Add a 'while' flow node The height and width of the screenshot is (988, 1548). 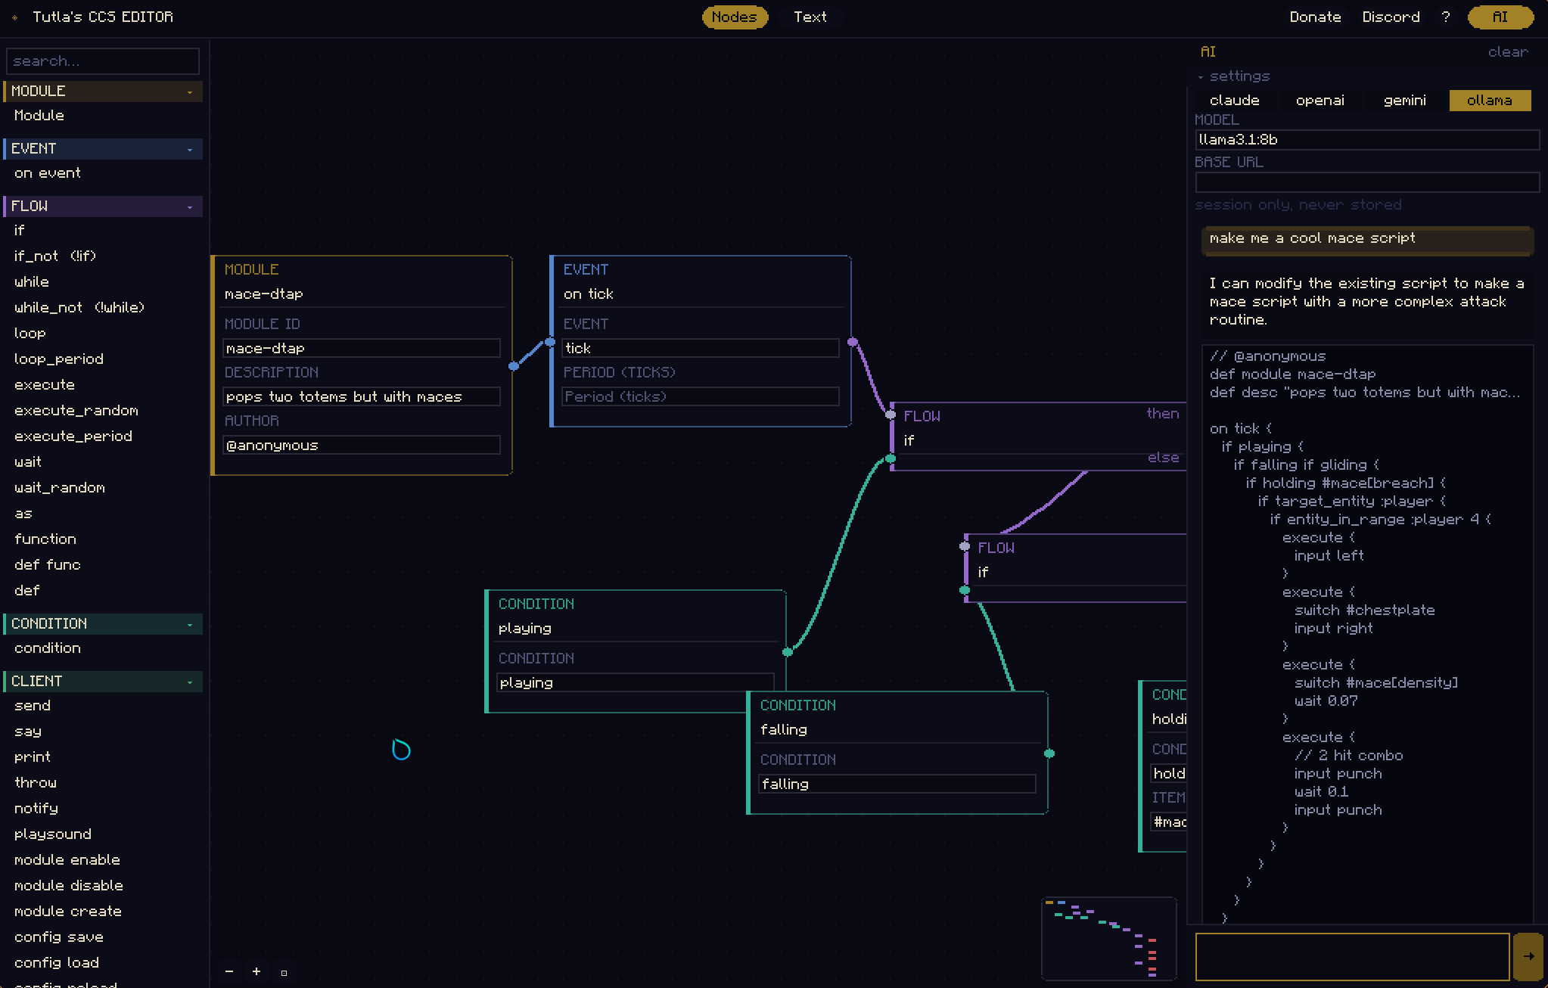[32, 282]
